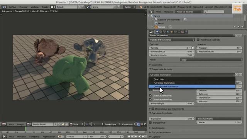The width and height of the screenshot is (247, 139).
Task: Open Imagen menu in image editor
Action: pyautogui.click(x=20, y=124)
